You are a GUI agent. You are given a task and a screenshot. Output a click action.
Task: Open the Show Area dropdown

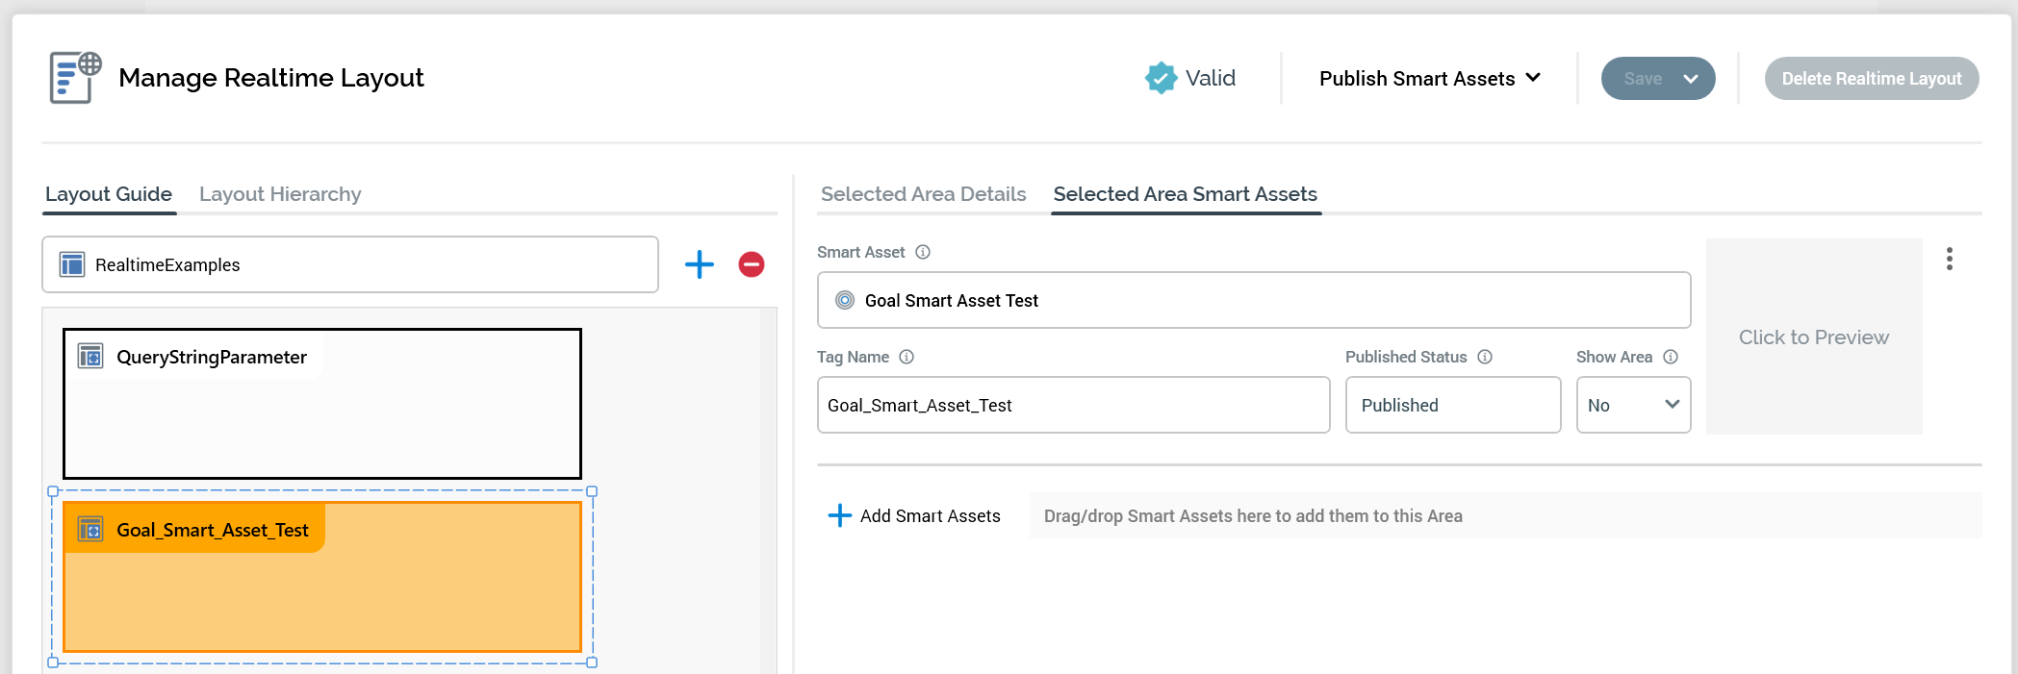tap(1633, 405)
